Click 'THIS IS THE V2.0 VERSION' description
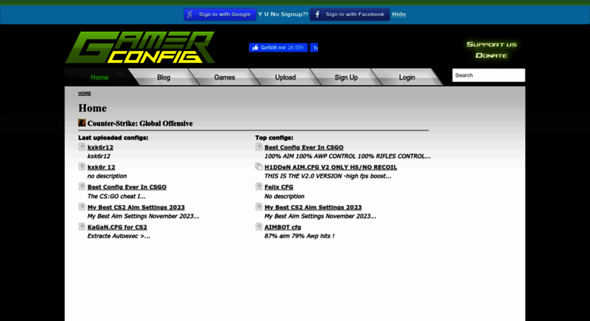 tap(328, 176)
